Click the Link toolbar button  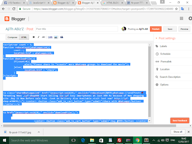[50, 37]
